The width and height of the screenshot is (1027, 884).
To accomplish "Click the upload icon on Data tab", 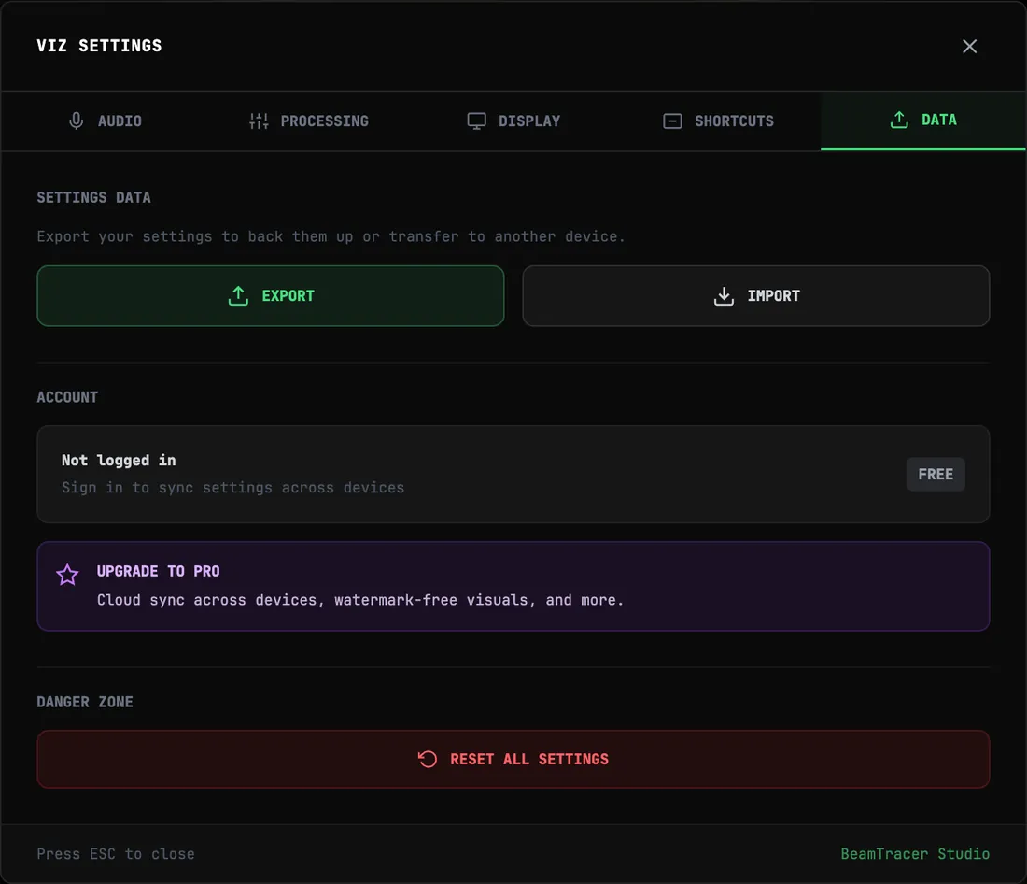I will pyautogui.click(x=899, y=120).
